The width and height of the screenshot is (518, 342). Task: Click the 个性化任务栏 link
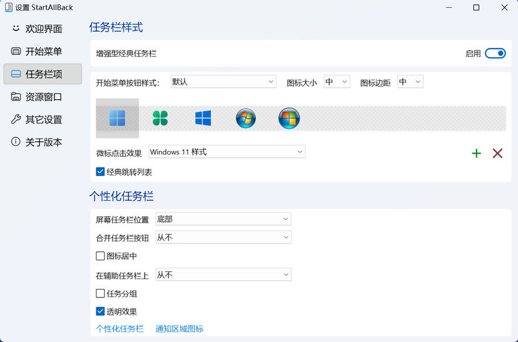(x=120, y=329)
